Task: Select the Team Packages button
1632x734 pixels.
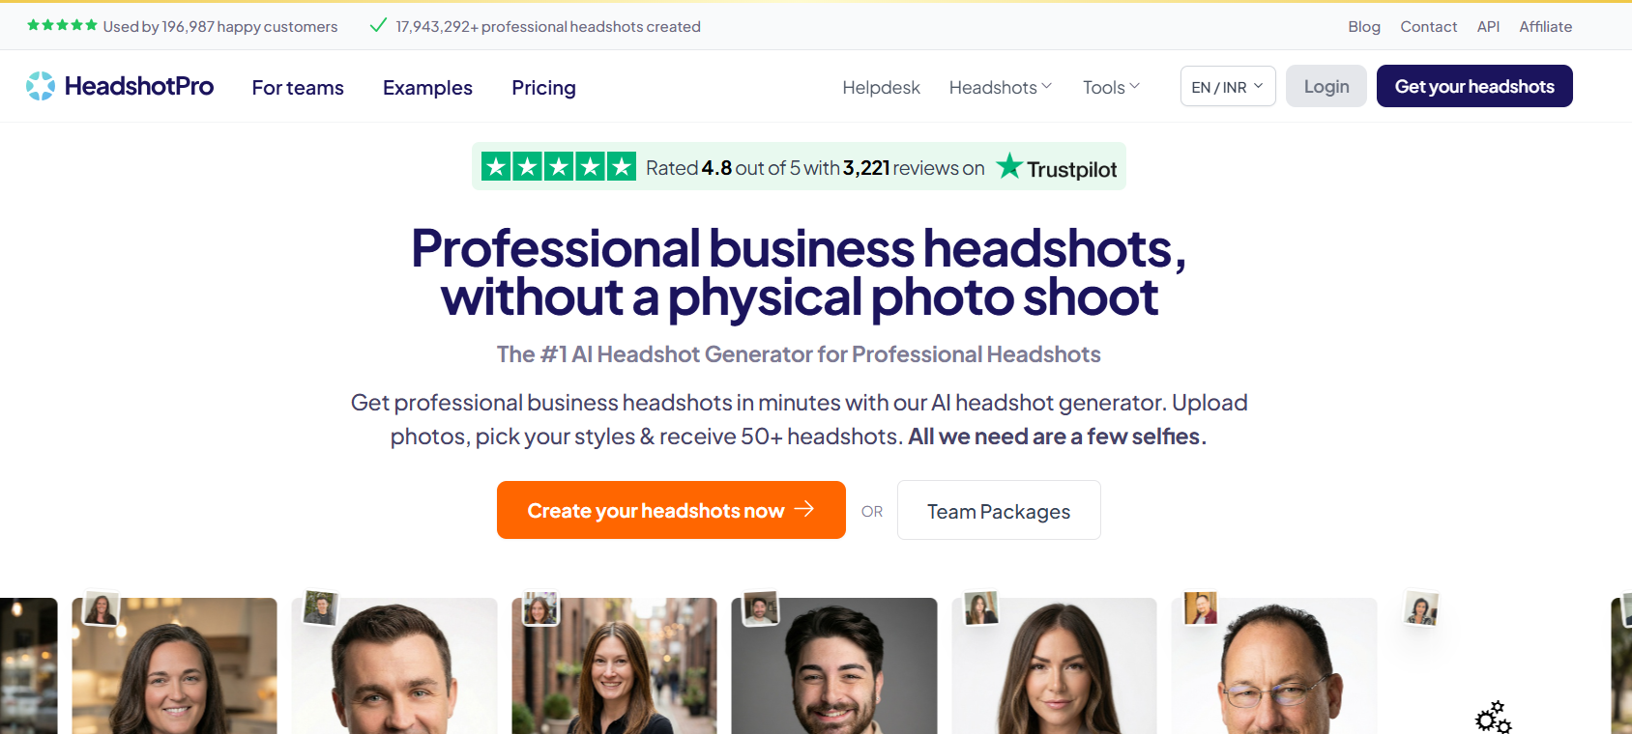Action: (998, 511)
